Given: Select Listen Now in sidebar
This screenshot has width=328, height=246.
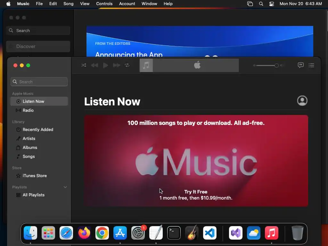Looking at the screenshot, I should 39,101.
